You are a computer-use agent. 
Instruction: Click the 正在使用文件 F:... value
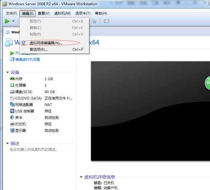coord(58,98)
